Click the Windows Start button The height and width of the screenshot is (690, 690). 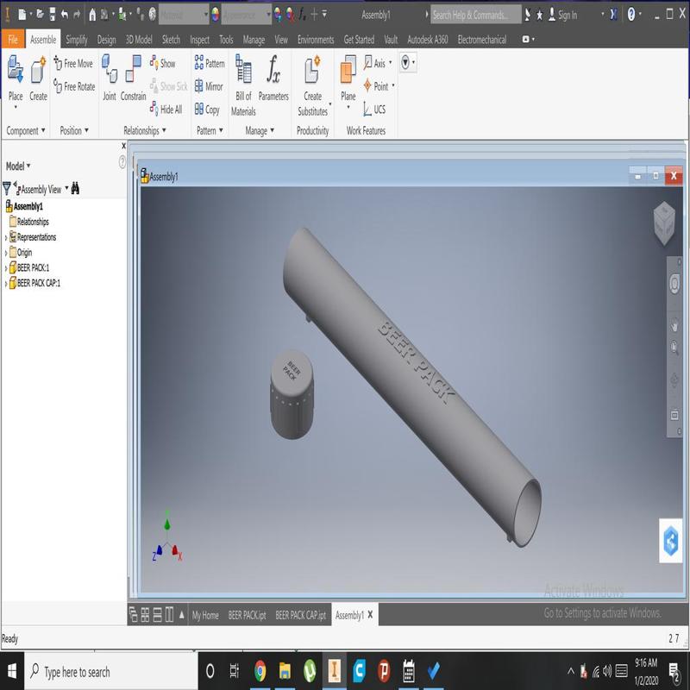click(12, 672)
